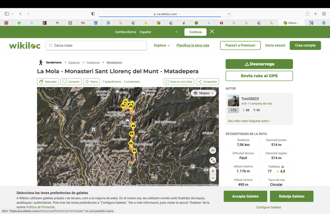This screenshot has width=330, height=214.
Task: Open the Español language dropdown
Action: pos(158,32)
